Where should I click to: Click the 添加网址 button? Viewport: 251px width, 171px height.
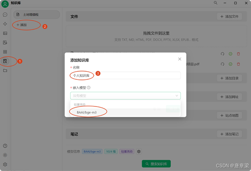click(x=229, y=97)
